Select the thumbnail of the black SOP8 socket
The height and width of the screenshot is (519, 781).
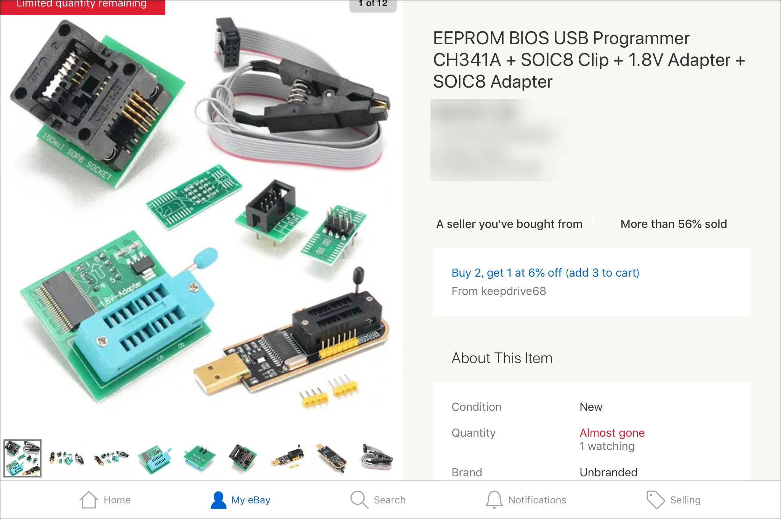pyautogui.click(x=243, y=458)
